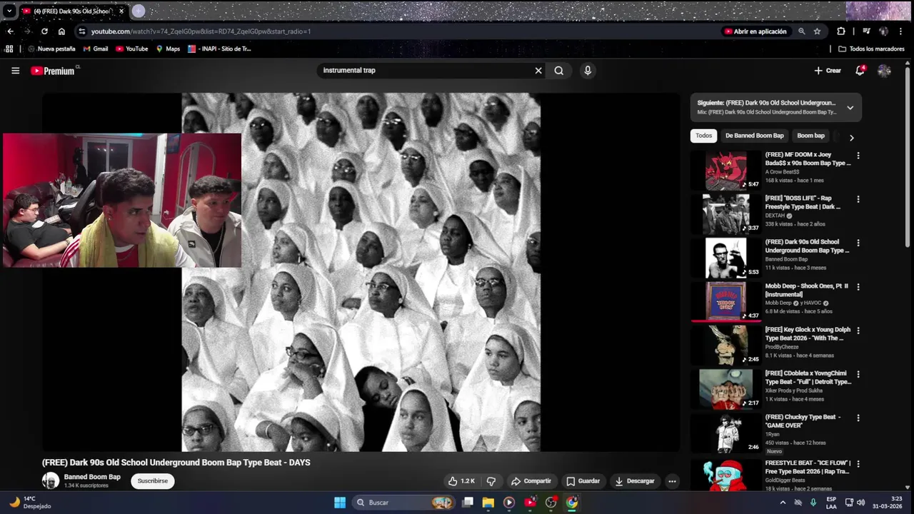This screenshot has height=514, width=914.
Task: Open the Maps bookmark
Action: tap(168, 49)
